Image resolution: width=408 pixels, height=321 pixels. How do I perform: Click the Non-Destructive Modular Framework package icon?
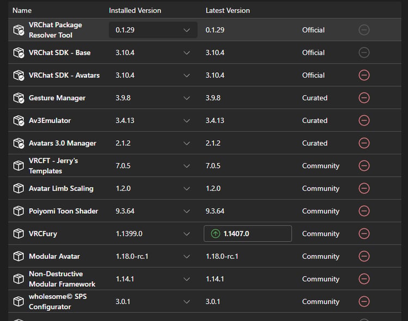[x=18, y=279]
